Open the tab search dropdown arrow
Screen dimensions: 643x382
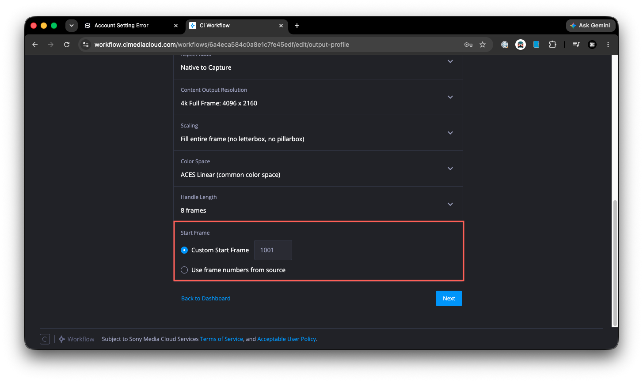(72, 26)
